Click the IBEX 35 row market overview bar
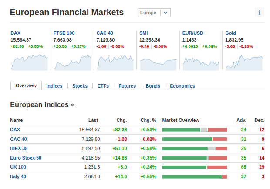Viewport: 270px width, 189px height. [195, 149]
